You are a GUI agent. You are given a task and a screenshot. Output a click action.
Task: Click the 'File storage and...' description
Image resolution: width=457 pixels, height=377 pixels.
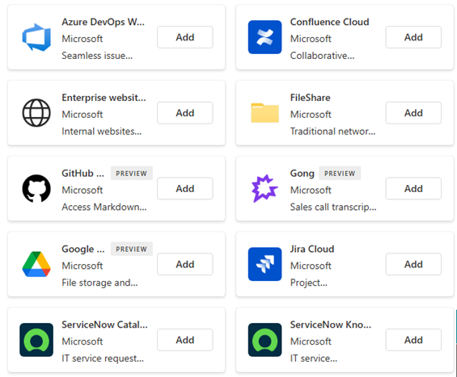click(99, 283)
